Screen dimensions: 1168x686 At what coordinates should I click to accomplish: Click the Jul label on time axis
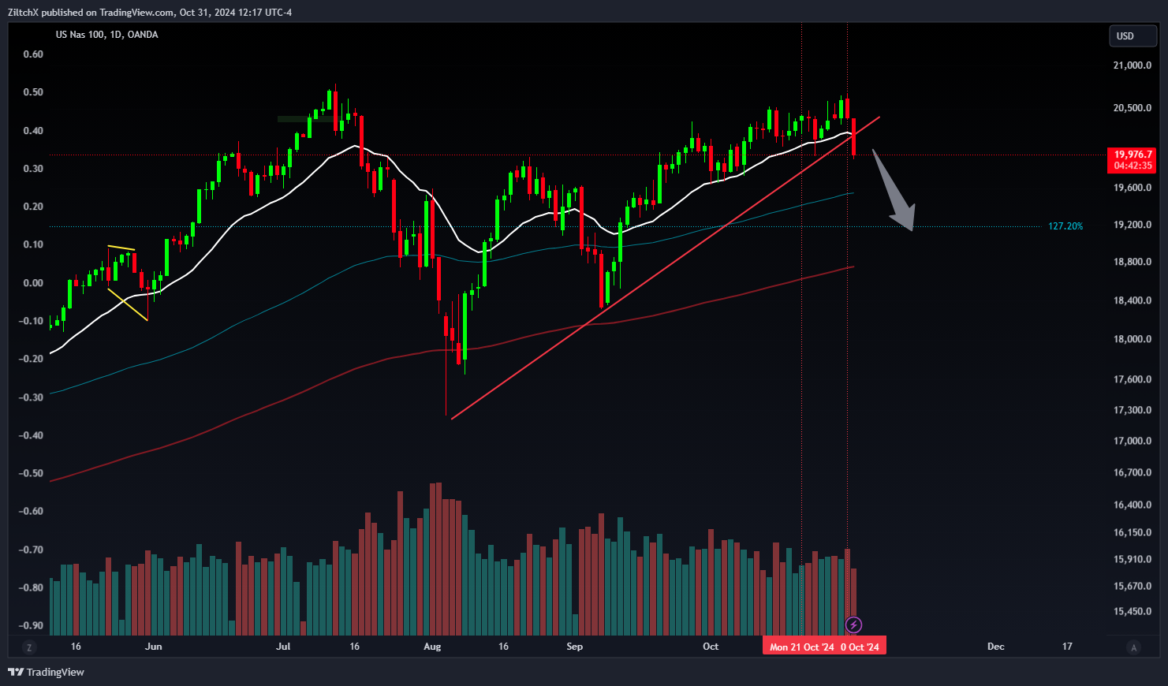point(283,647)
